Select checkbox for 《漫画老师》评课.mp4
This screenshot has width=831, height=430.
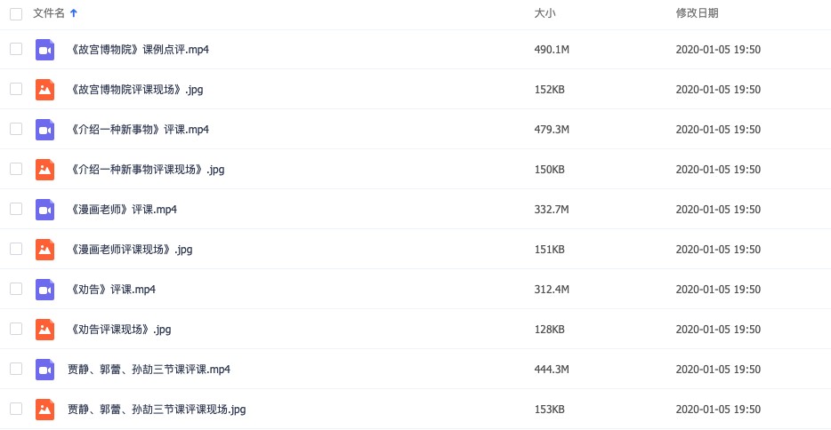click(16, 209)
